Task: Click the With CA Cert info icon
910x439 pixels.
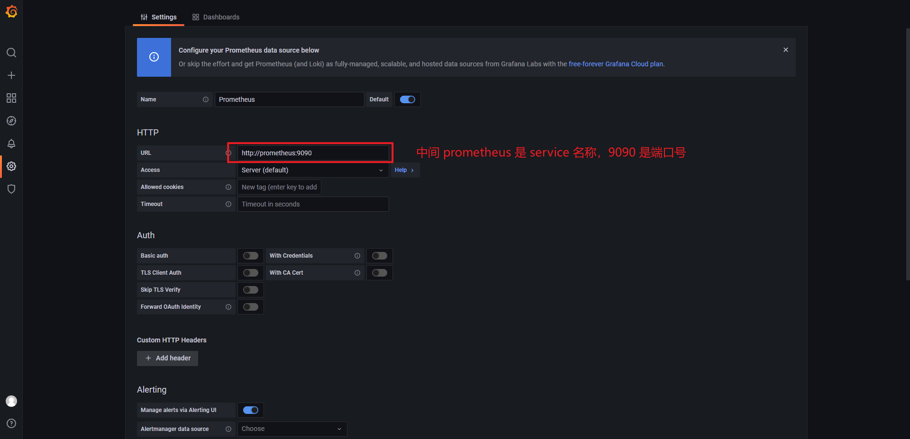Action: (x=357, y=273)
